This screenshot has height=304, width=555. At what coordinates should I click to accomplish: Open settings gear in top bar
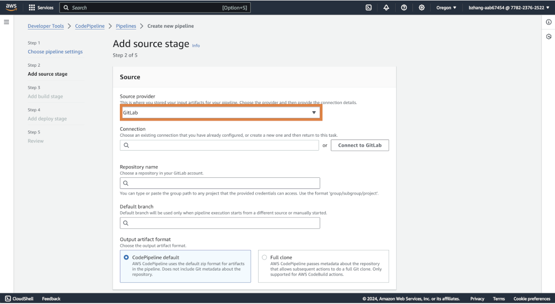point(422,7)
